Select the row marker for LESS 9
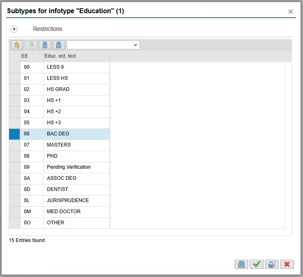 (14, 67)
